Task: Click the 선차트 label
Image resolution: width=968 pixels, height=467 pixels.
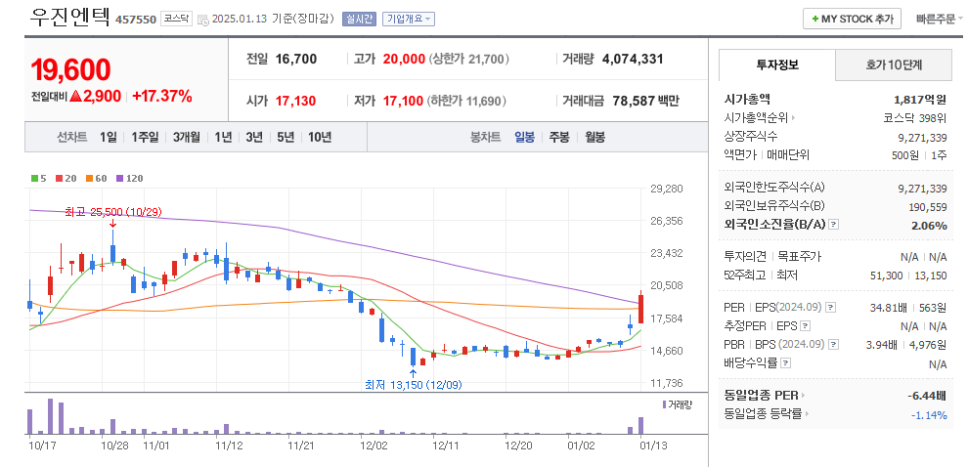Action: [x=72, y=137]
